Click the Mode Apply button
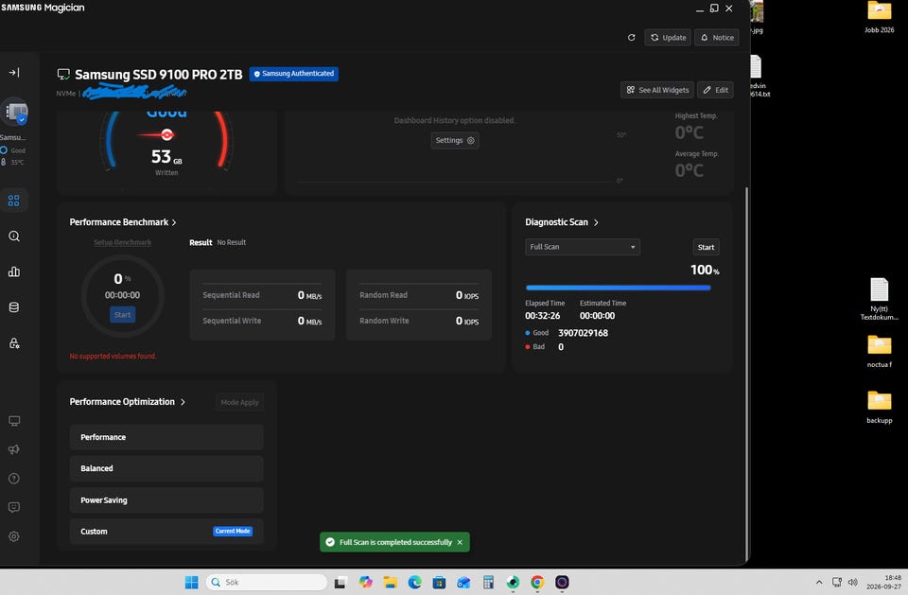 [x=239, y=402]
